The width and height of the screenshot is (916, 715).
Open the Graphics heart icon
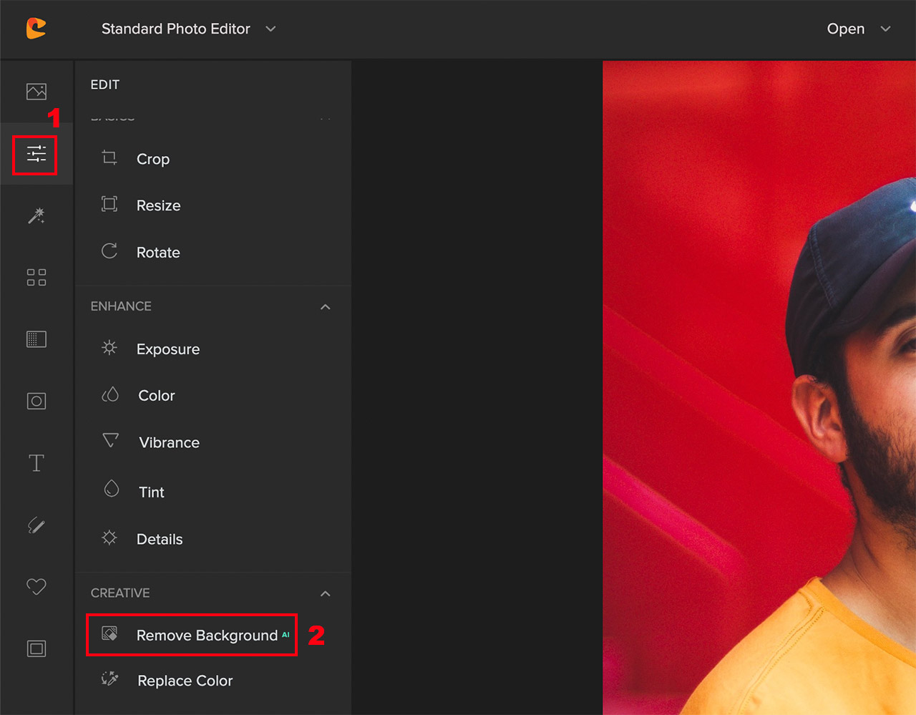36,587
